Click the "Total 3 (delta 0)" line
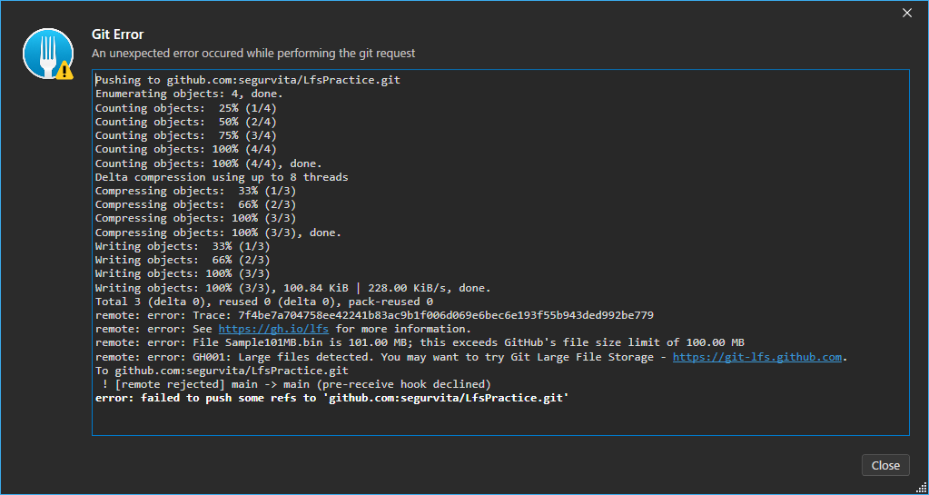 click(263, 302)
